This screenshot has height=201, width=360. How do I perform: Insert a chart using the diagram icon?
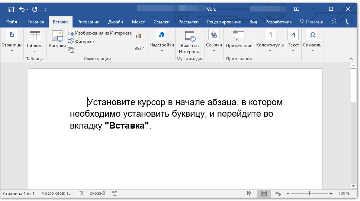[x=138, y=36]
